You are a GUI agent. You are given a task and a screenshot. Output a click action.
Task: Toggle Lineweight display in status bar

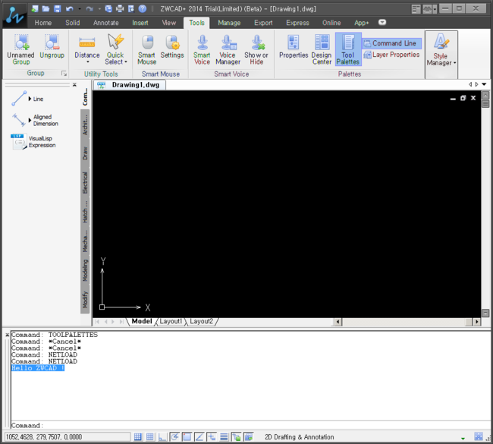coord(224,436)
